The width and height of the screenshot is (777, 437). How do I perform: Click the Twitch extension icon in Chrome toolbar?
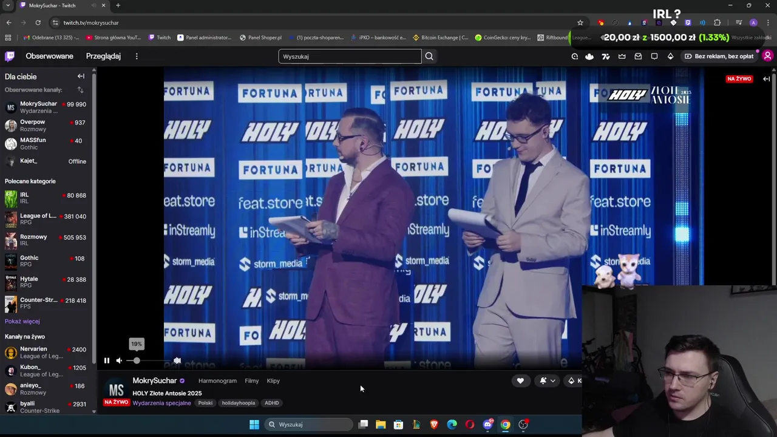coord(688,22)
